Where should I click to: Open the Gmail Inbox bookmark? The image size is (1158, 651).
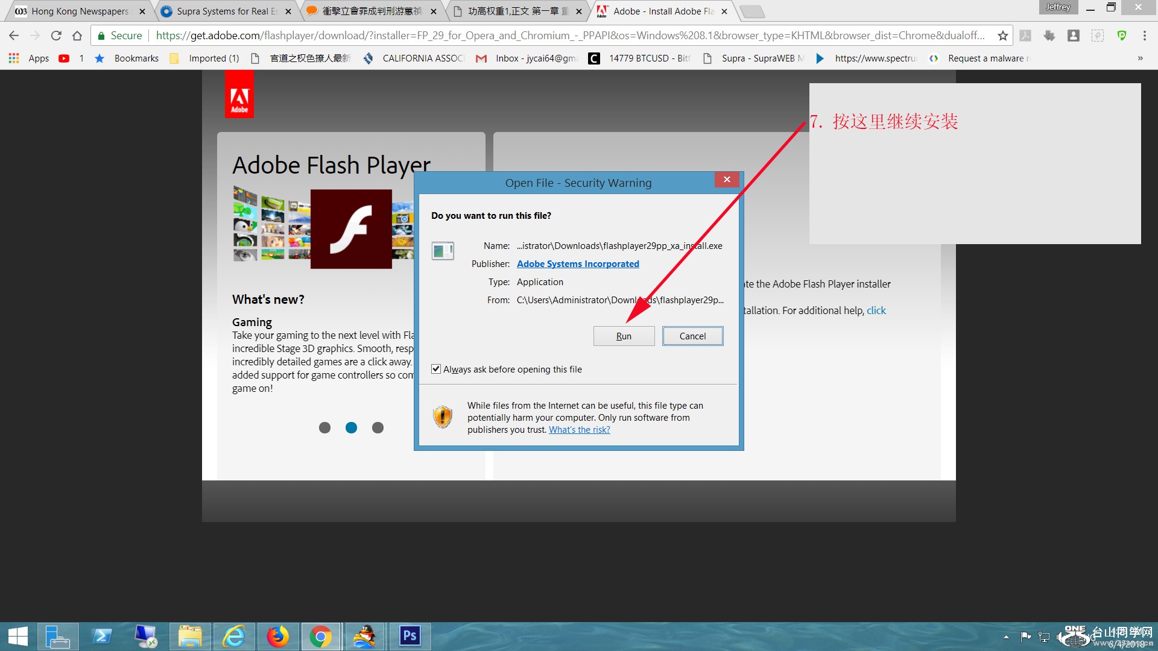527,58
